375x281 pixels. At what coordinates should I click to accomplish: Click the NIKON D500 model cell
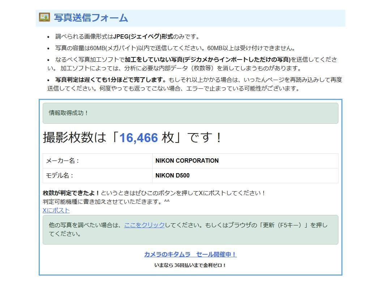pos(245,176)
